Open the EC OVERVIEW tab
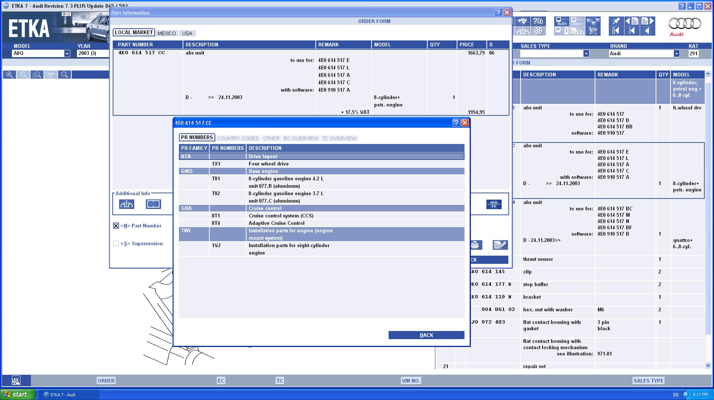The height and width of the screenshot is (400, 714). point(301,138)
